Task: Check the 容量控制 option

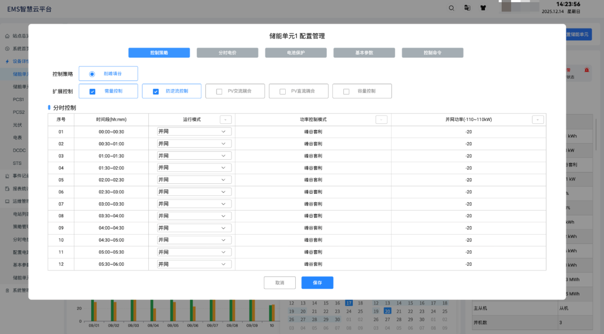Action: [346, 91]
